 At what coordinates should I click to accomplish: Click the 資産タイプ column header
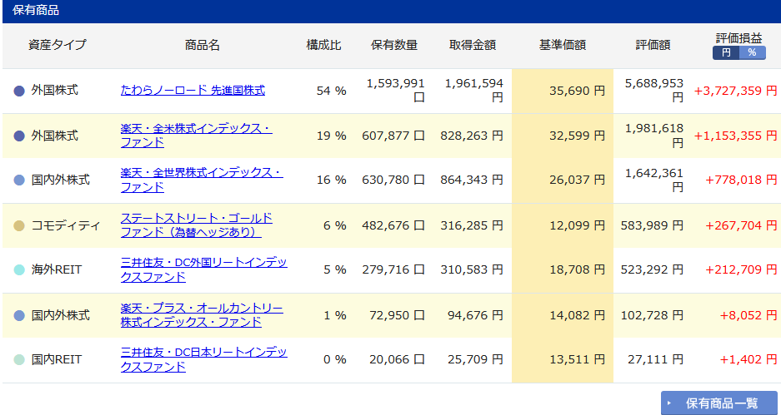click(58, 45)
